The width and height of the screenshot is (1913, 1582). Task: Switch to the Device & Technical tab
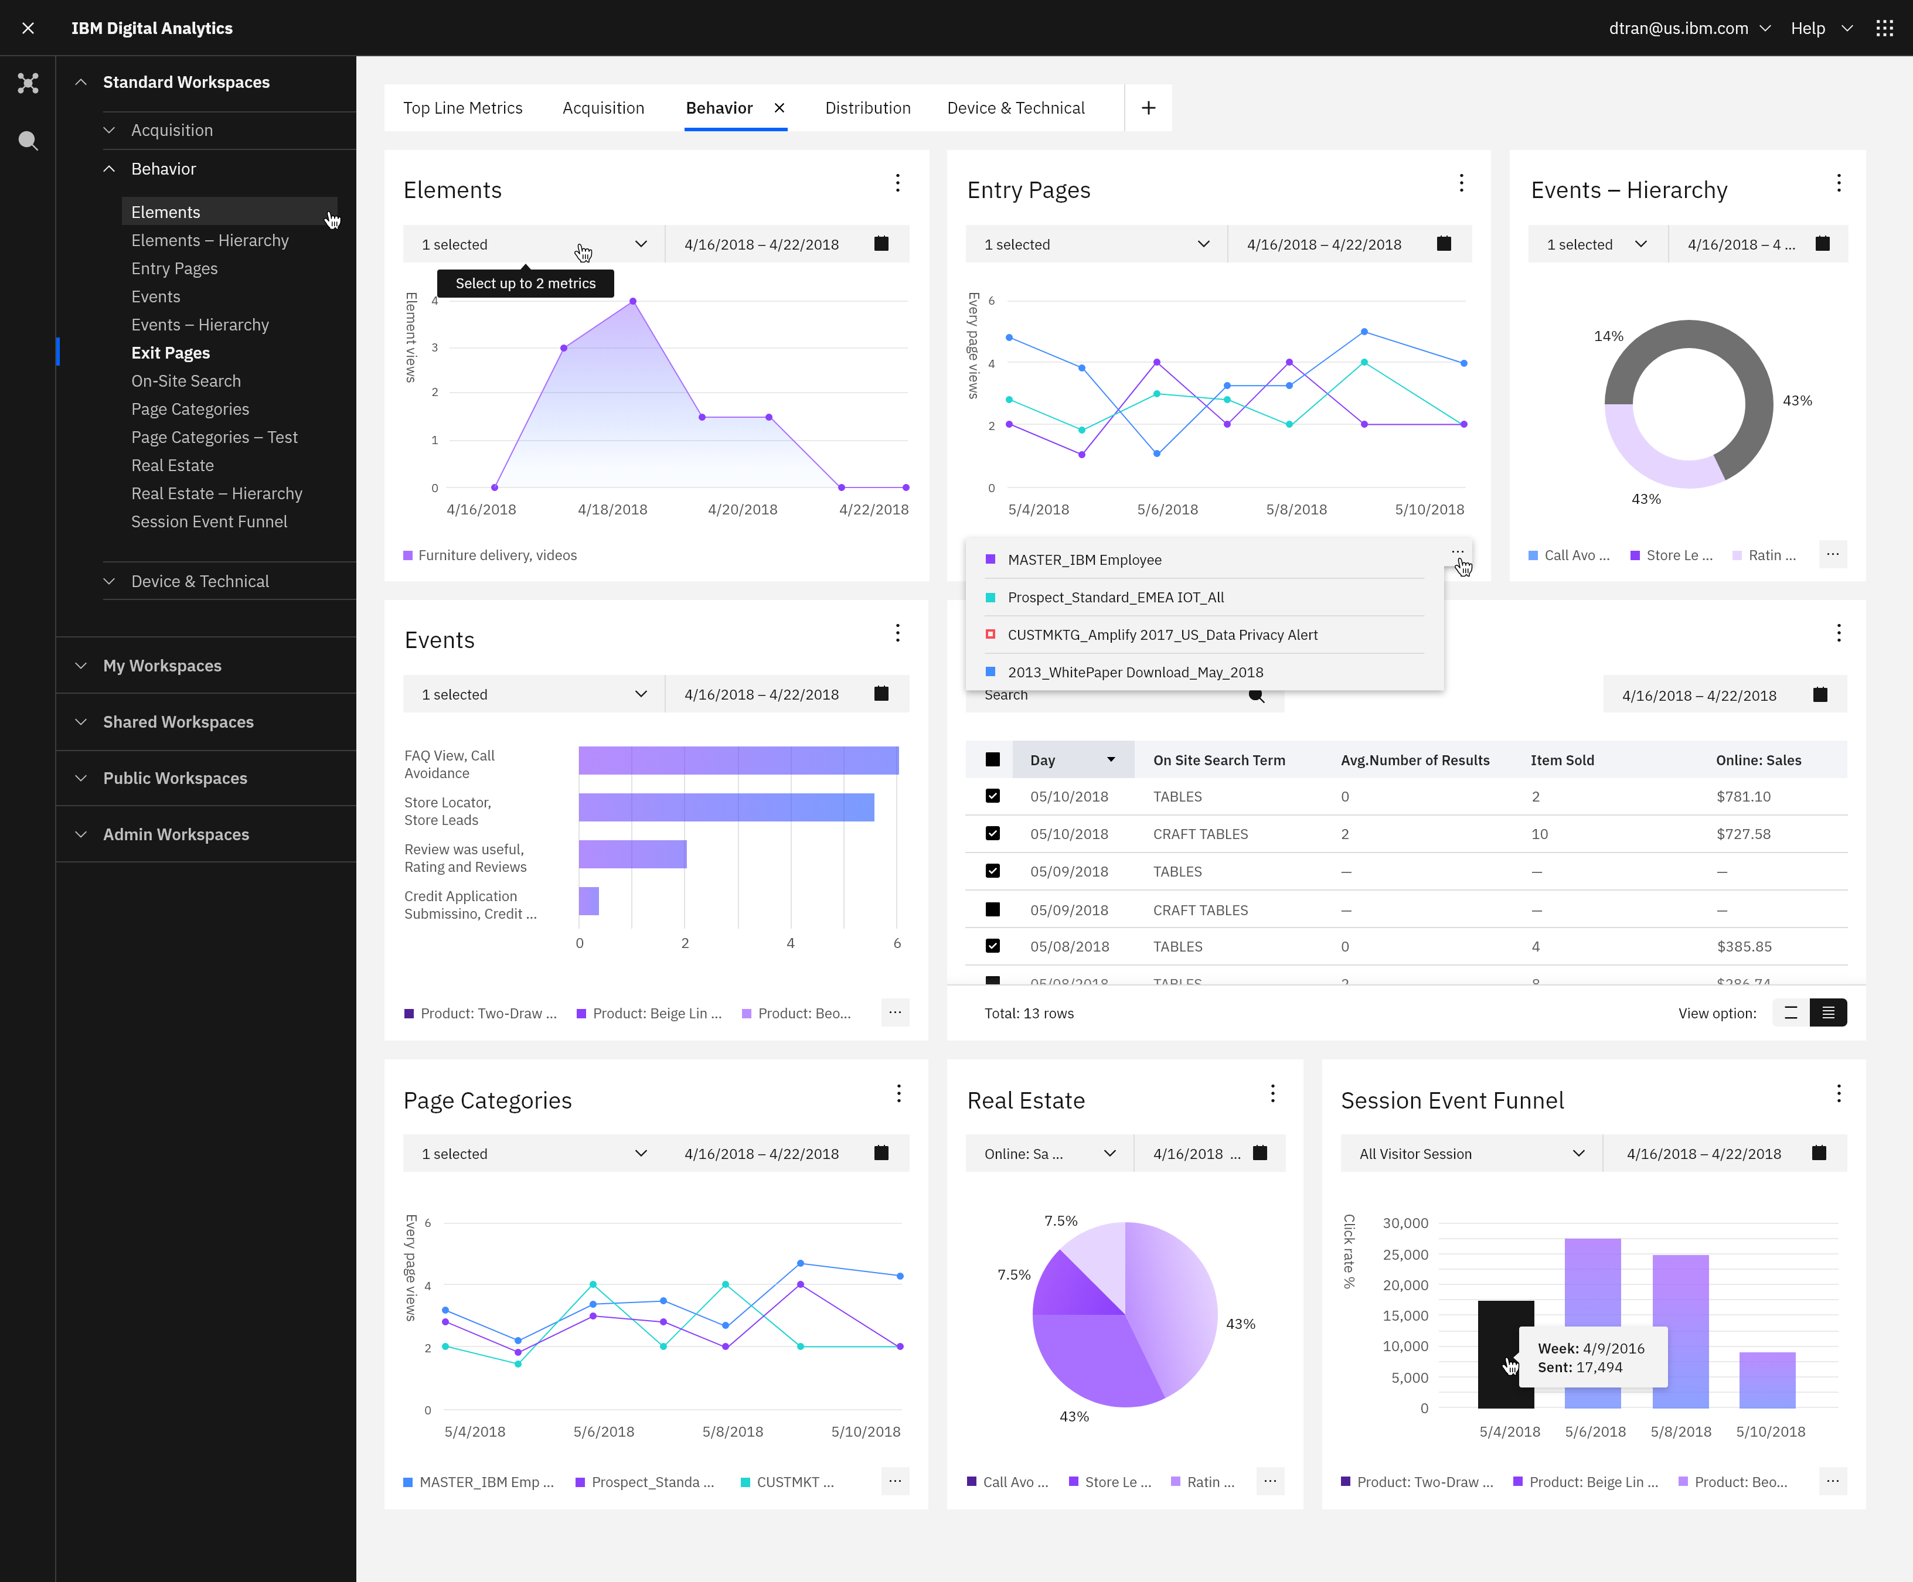[1016, 107]
